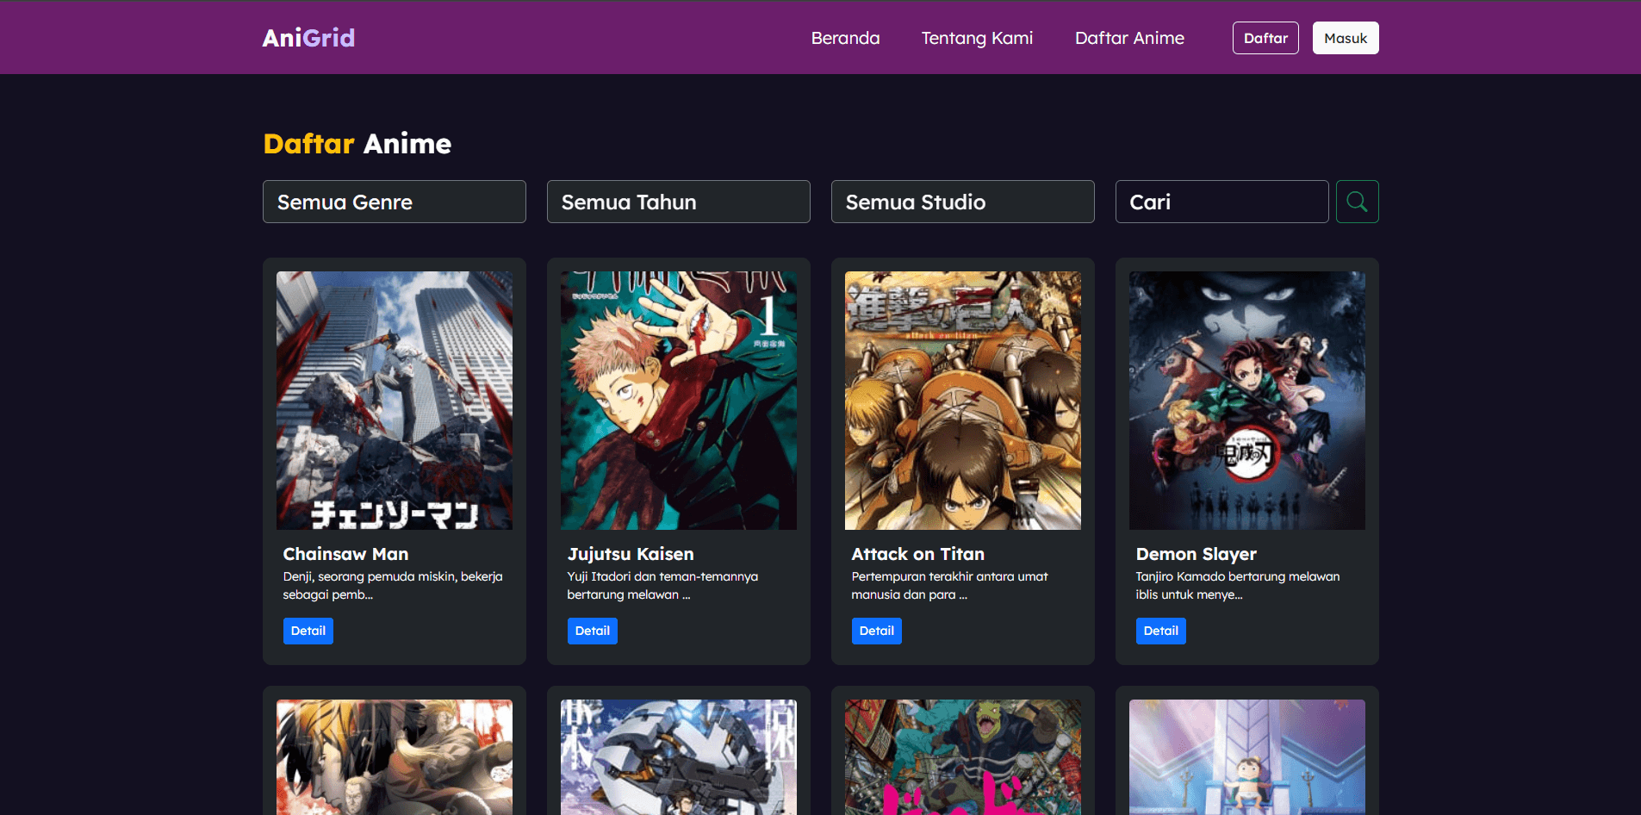Viewport: 1641px width, 815px height.
Task: Click the Demon Slayer title text
Action: (1197, 554)
